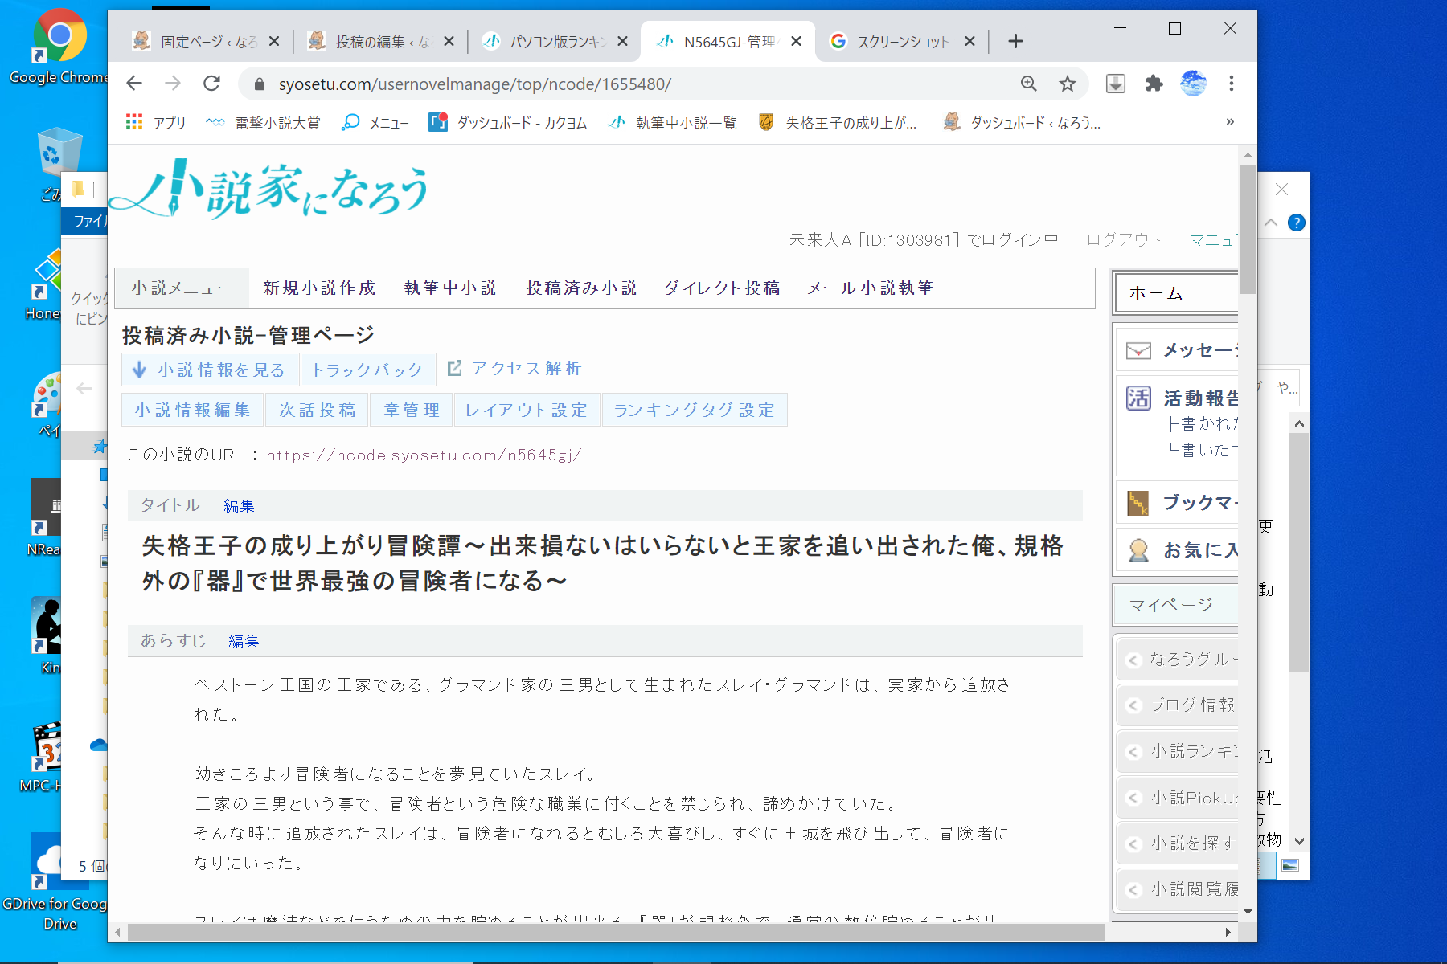The image size is (1447, 964).
Task: Open the 執筆中小説 menu item
Action: (450, 288)
